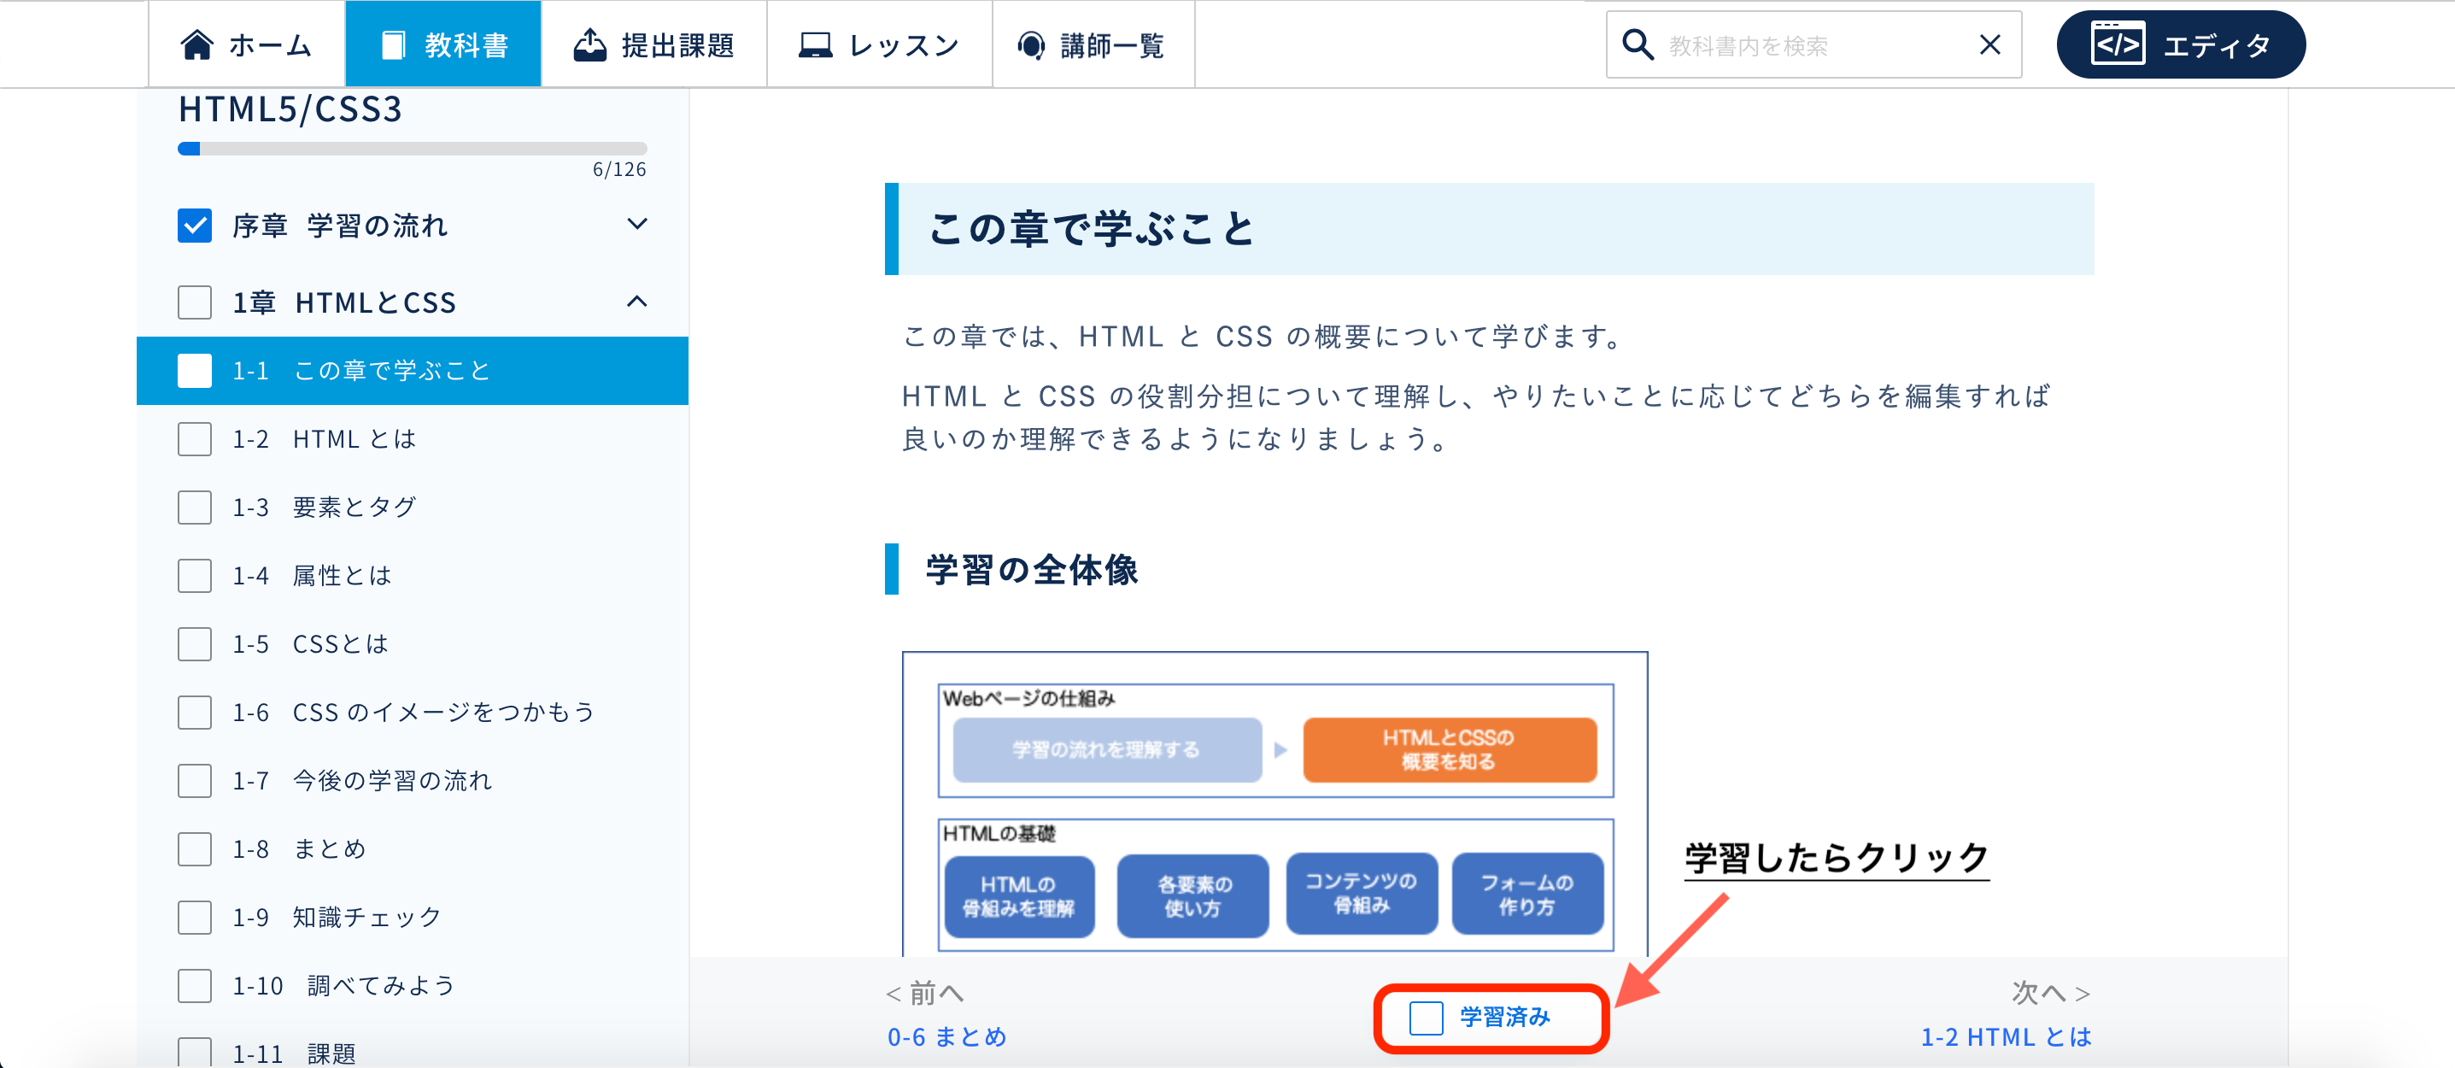Go to previous page 0-6 まとめ link
Viewport: 2455px width, 1068px height.
tap(946, 1037)
